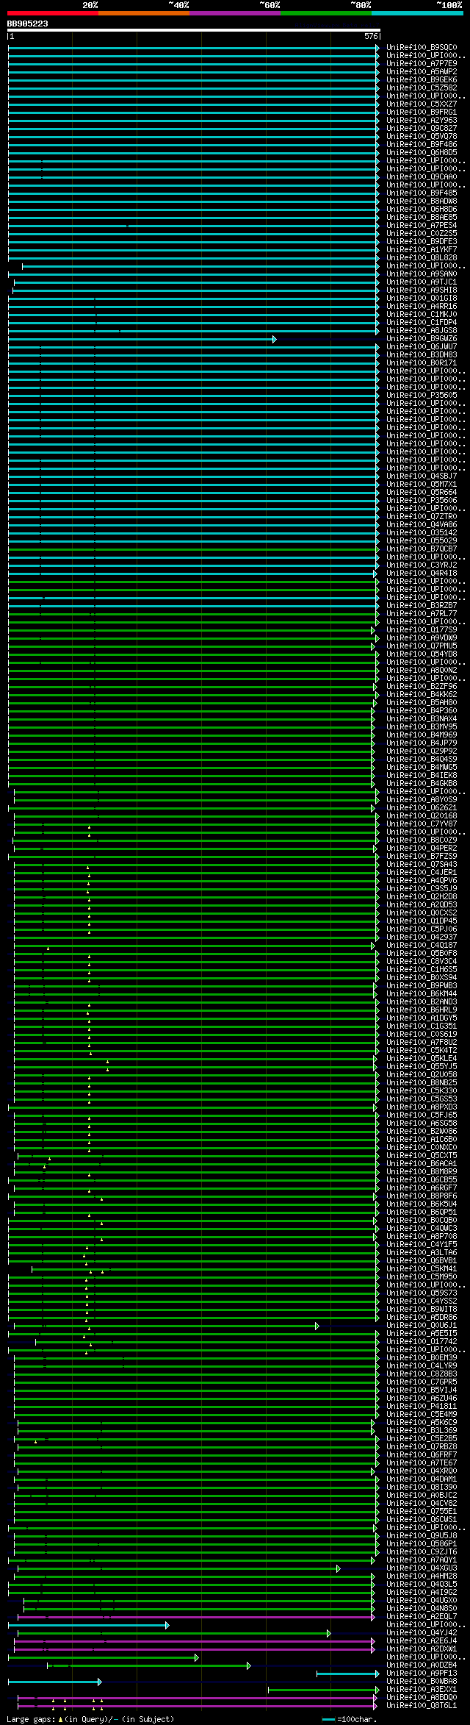The height and width of the screenshot is (1725, 470).
Task: Select hit label UniRef100_C7YV87
Action: (422, 824)
